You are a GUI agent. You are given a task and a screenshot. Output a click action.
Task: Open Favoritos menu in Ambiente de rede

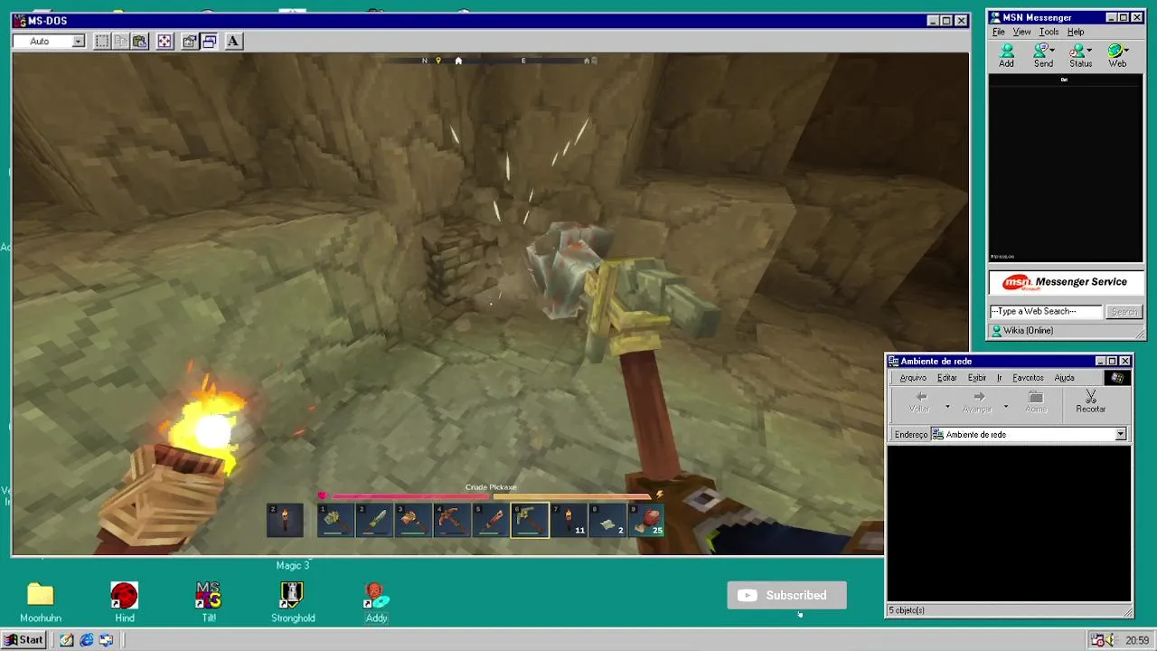click(1028, 378)
